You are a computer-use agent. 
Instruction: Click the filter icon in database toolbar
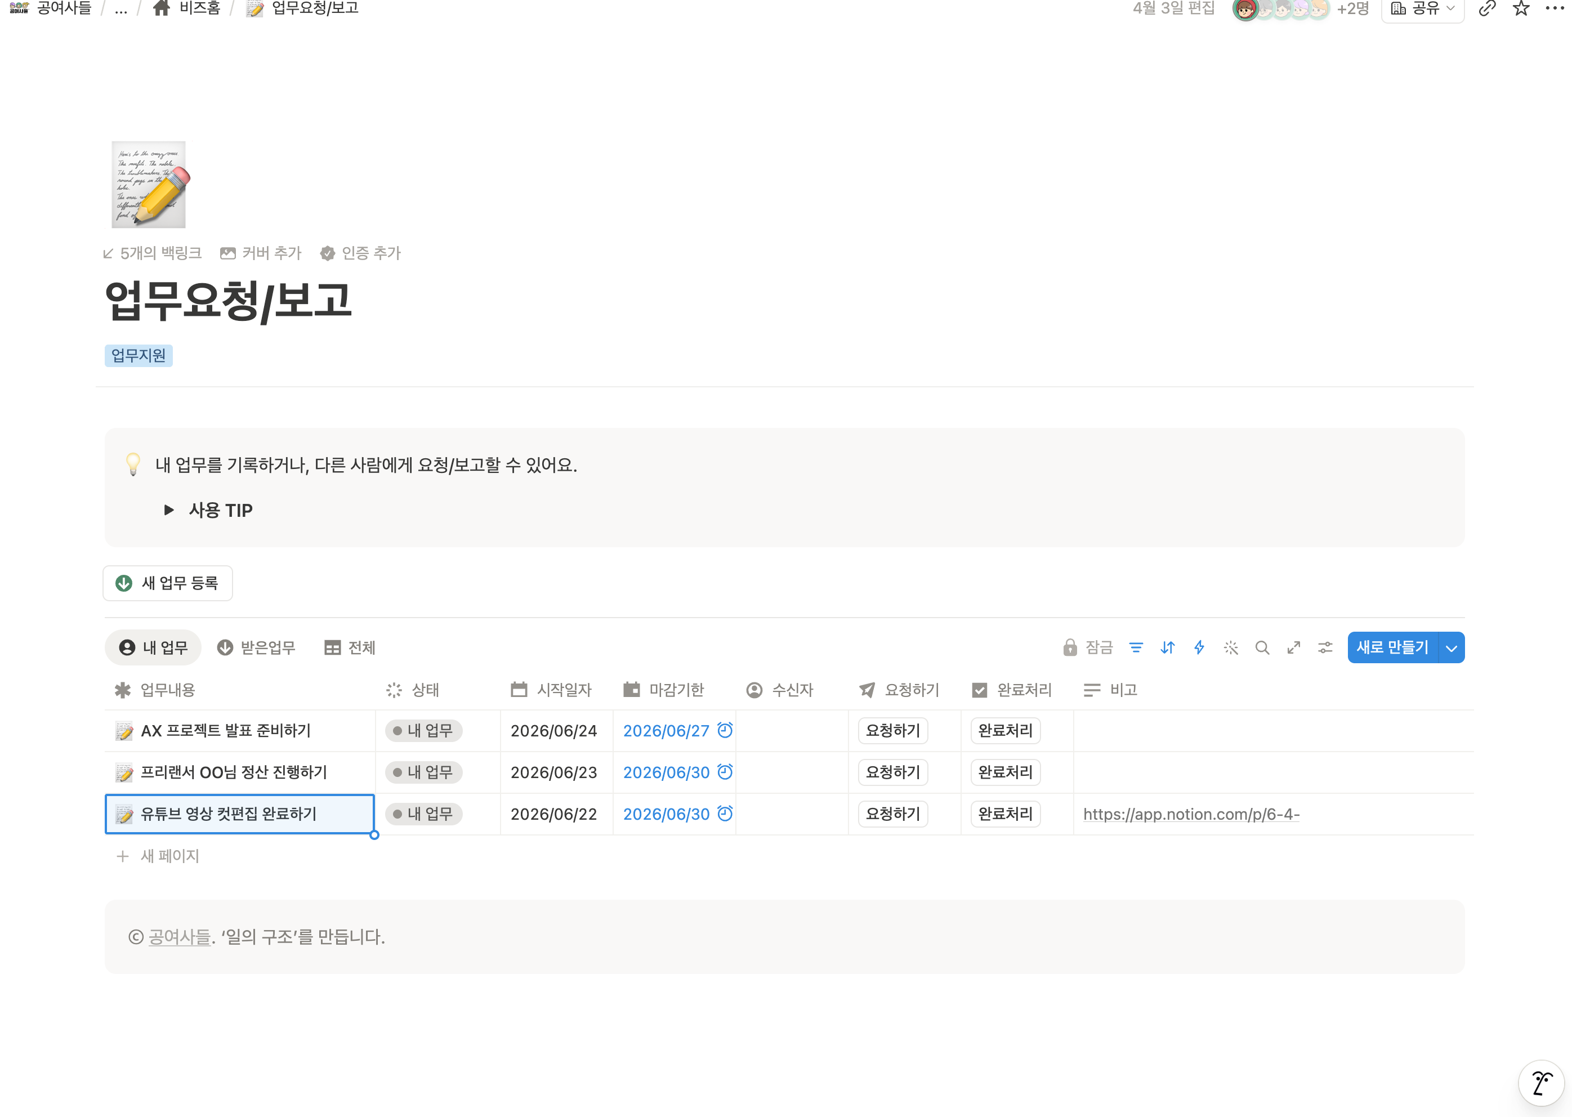tap(1136, 647)
